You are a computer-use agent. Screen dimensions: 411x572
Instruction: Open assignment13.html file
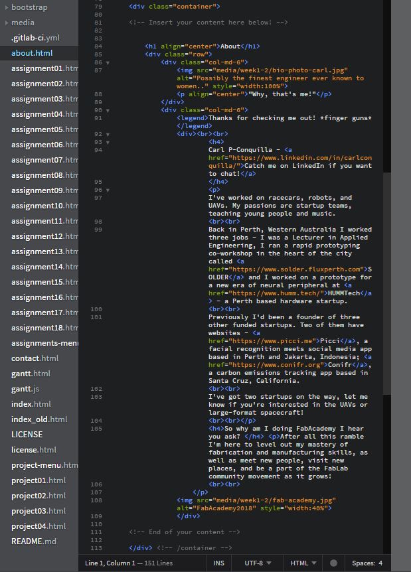[44, 252]
